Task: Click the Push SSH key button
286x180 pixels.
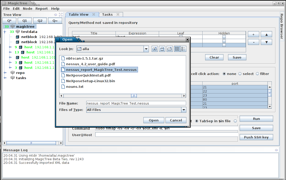Action: [x=256, y=137]
